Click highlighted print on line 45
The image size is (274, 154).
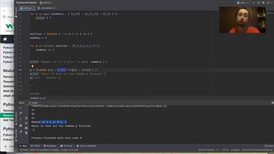coord(61,70)
